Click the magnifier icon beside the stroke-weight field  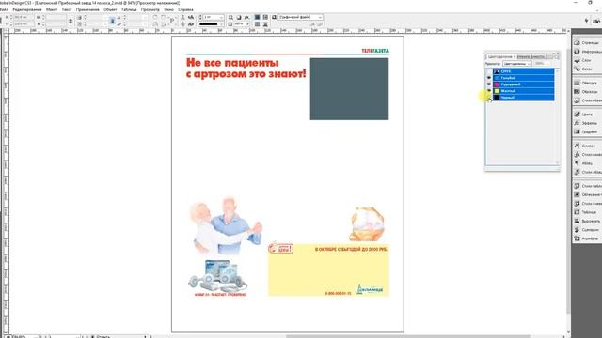230,18
